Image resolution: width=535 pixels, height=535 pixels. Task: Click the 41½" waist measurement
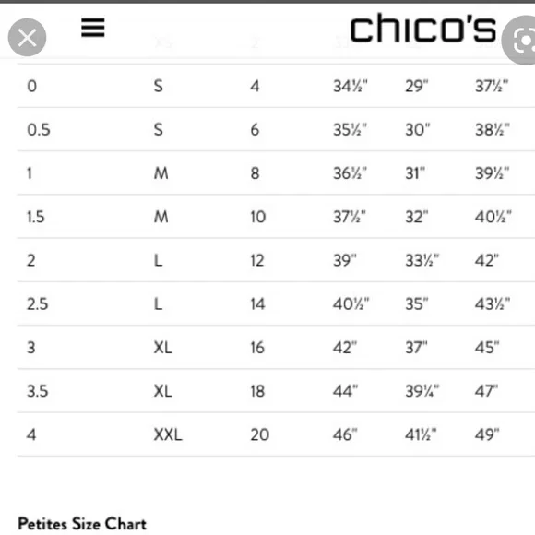click(421, 434)
